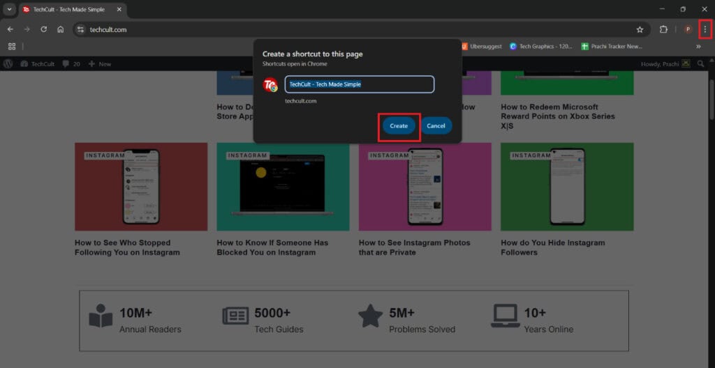This screenshot has width=715, height=368.
Task: Open How do You Hide Instagram Followers
Action: (x=553, y=247)
